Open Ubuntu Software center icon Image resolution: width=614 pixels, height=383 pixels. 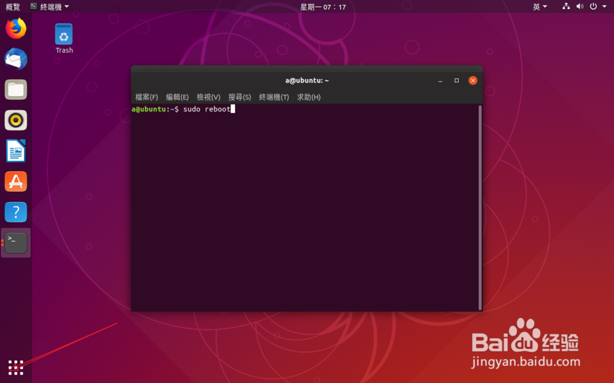[16, 181]
